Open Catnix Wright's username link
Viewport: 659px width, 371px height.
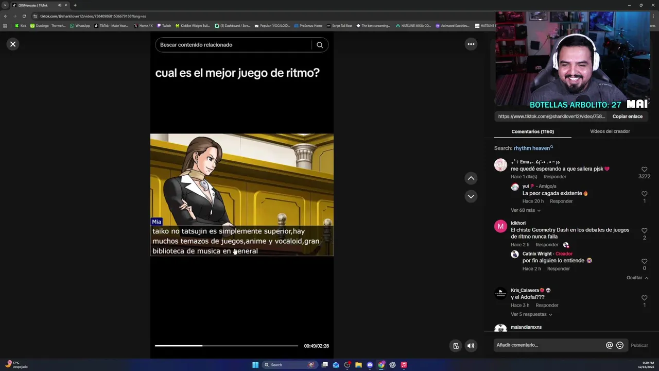pos(537,254)
